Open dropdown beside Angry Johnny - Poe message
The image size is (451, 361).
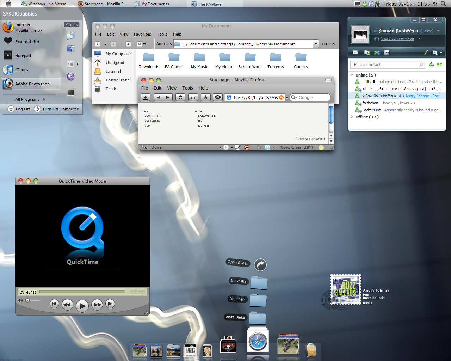point(419,39)
